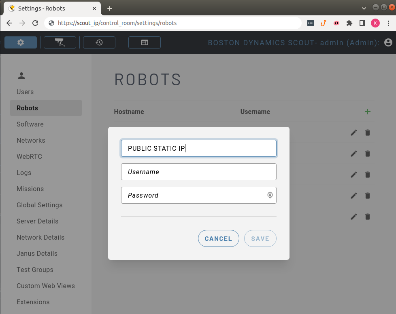Open the robot camera view toolbar icon
Viewport: 396px width, 314px height.
(60, 42)
